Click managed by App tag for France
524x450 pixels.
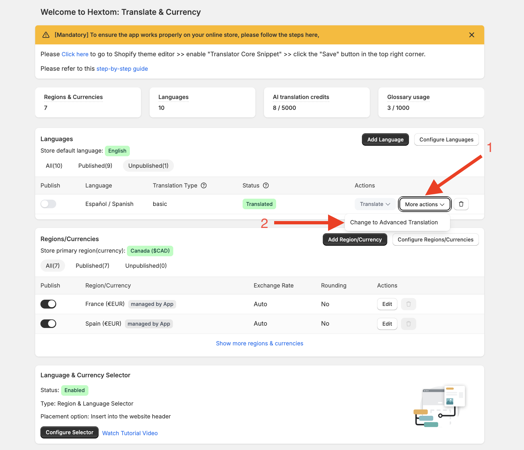click(x=152, y=304)
